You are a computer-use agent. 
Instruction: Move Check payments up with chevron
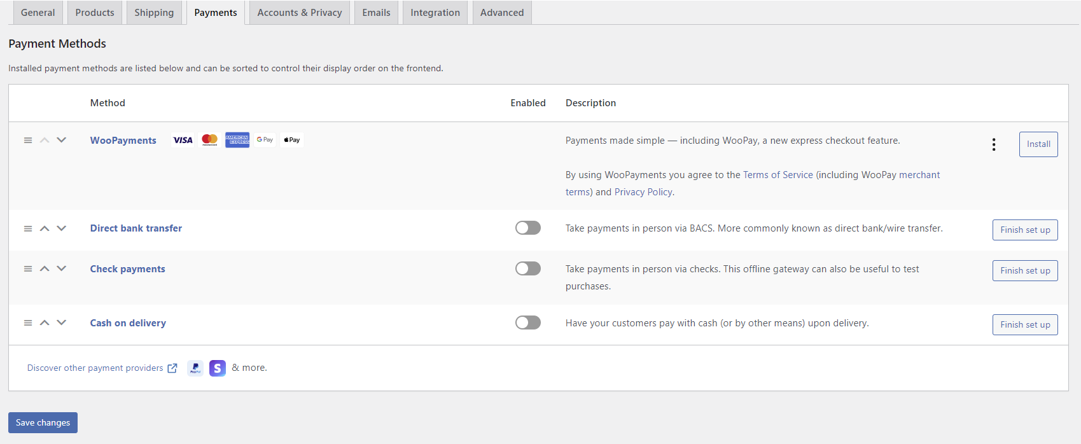click(x=45, y=269)
